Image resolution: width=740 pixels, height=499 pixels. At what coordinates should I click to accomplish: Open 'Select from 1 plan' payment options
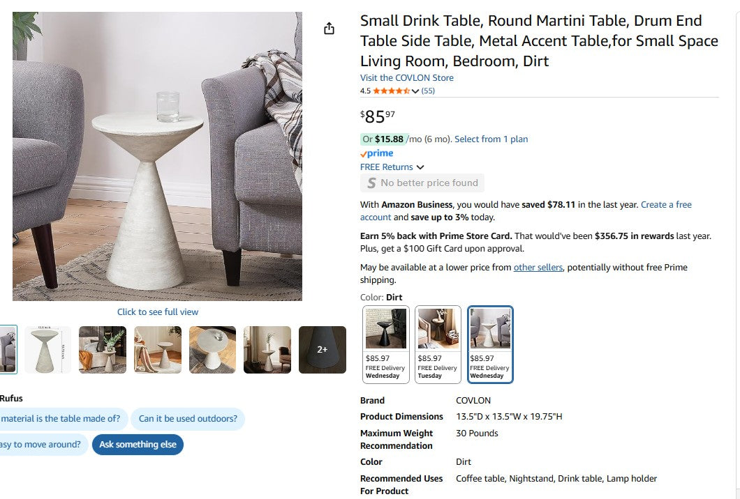click(491, 139)
